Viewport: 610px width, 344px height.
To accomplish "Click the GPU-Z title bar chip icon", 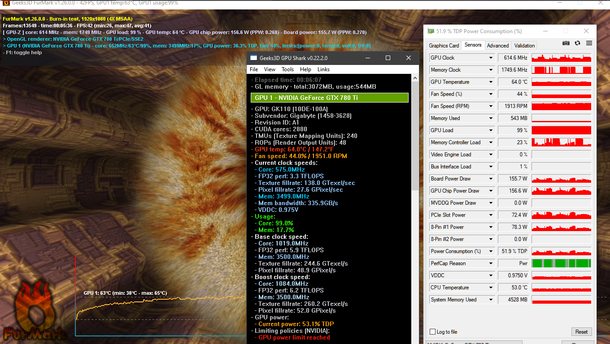I will coord(431,31).
